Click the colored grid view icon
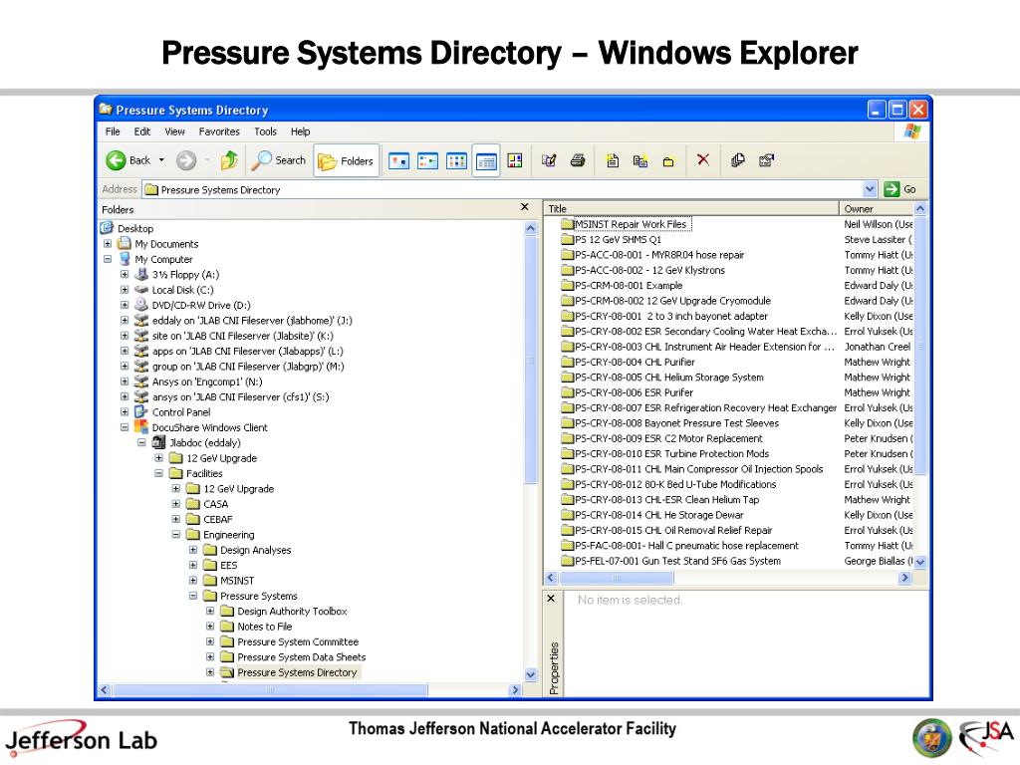This screenshot has width=1020, height=765. pyautogui.click(x=515, y=160)
